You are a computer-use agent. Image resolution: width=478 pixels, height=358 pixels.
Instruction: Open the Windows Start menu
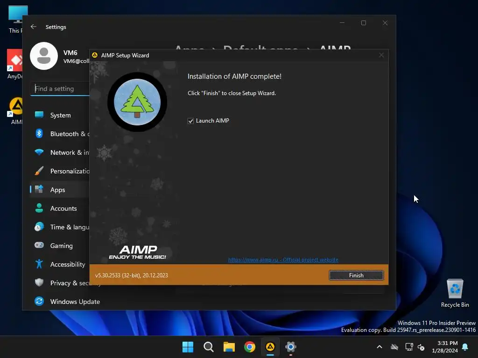click(x=188, y=347)
